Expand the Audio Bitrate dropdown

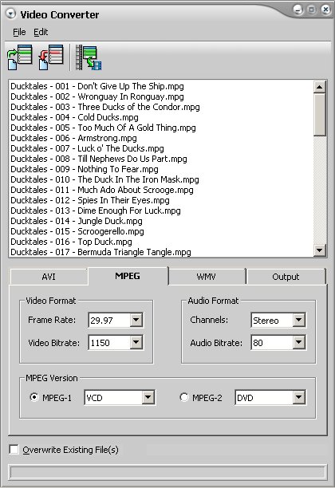pos(298,342)
